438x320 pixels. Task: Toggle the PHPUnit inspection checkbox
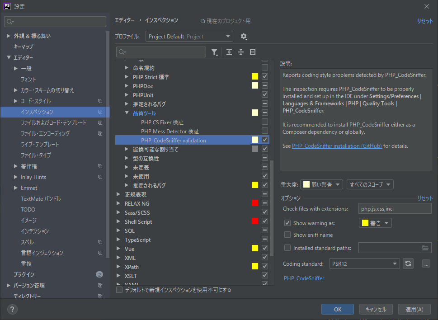click(265, 94)
